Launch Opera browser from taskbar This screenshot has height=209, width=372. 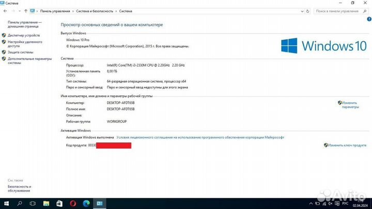pyautogui.click(x=73, y=203)
